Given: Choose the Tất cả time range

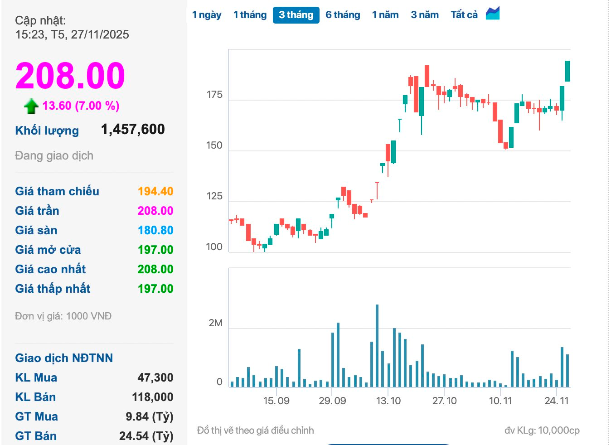Looking at the screenshot, I should pyautogui.click(x=464, y=15).
